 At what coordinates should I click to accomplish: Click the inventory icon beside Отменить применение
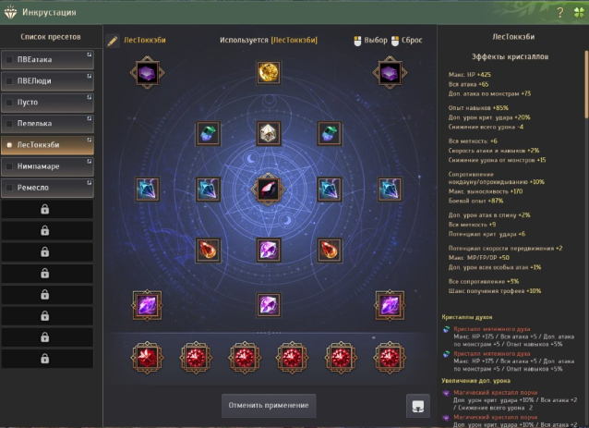418,406
